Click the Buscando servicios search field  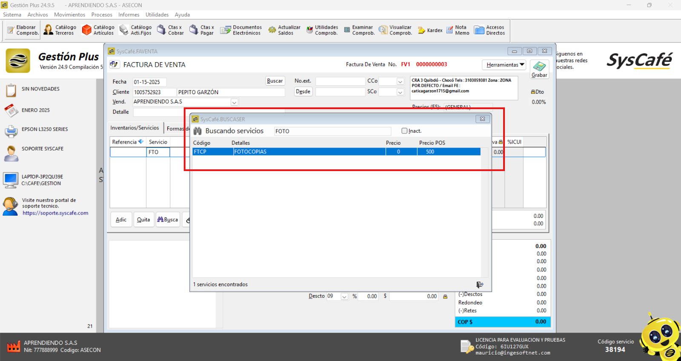332,131
